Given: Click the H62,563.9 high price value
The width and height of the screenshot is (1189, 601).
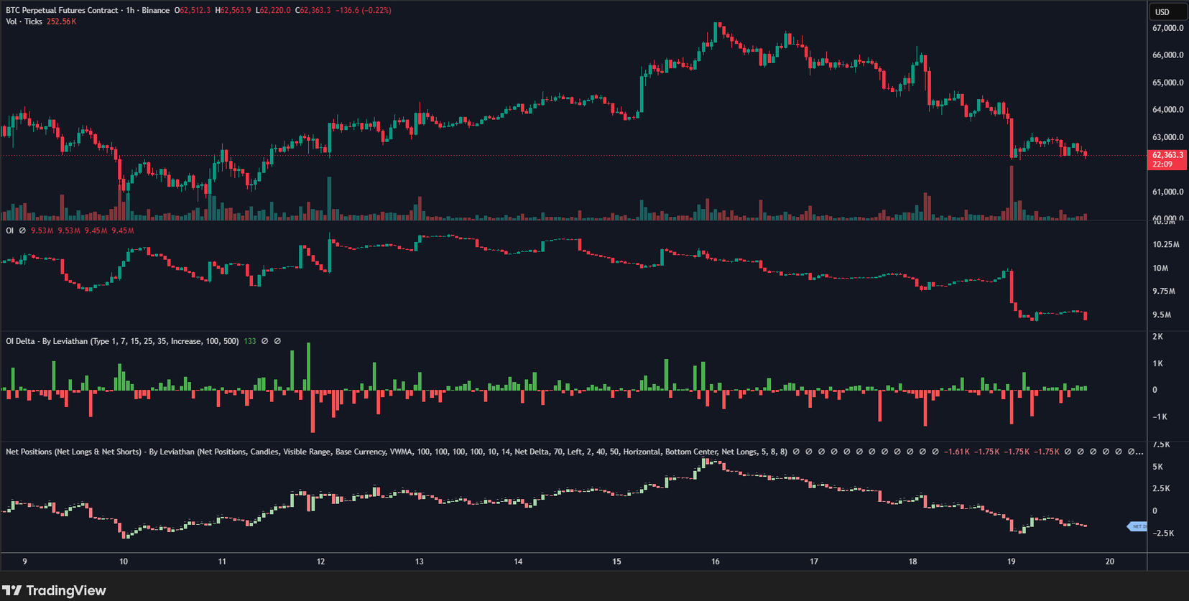Looking at the screenshot, I should (233, 10).
